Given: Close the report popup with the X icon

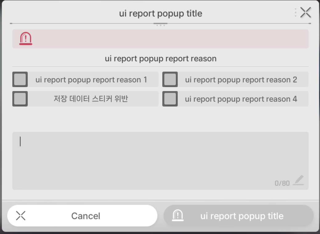Looking at the screenshot, I should [x=306, y=12].
